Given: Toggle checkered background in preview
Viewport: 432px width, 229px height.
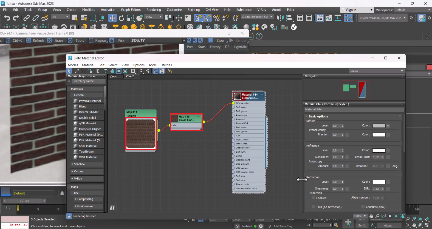Looking at the screenshot, I should tap(125, 71).
